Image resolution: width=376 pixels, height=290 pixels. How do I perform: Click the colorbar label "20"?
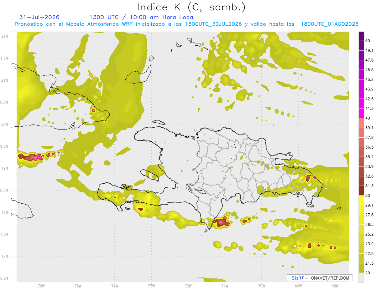coord(368,273)
